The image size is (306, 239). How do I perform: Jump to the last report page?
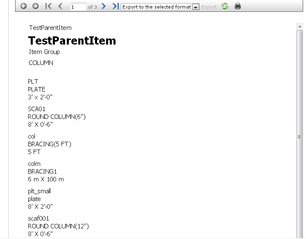pyautogui.click(x=116, y=7)
